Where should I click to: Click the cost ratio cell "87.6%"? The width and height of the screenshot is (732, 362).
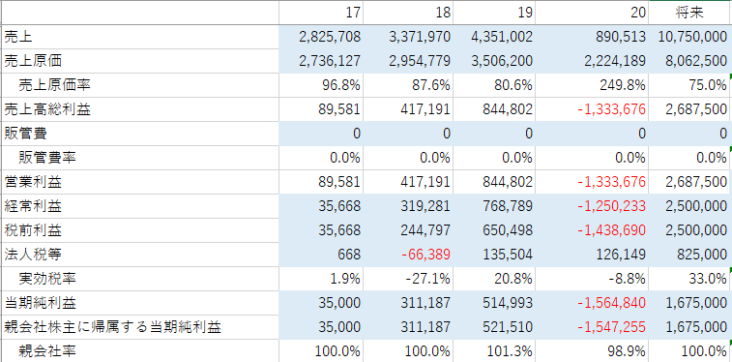coord(407,85)
